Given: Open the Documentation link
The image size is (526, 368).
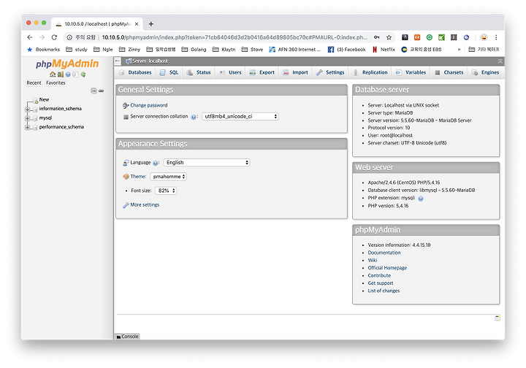Looking at the screenshot, I should tap(384, 253).
